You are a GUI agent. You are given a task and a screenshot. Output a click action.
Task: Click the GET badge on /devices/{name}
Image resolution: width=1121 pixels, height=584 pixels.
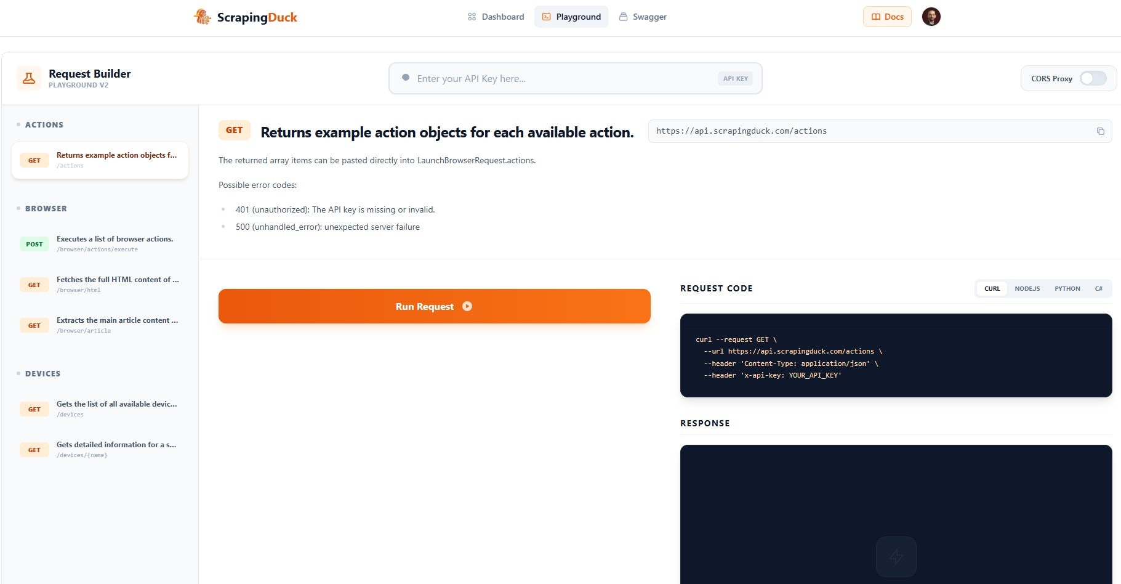(x=34, y=450)
